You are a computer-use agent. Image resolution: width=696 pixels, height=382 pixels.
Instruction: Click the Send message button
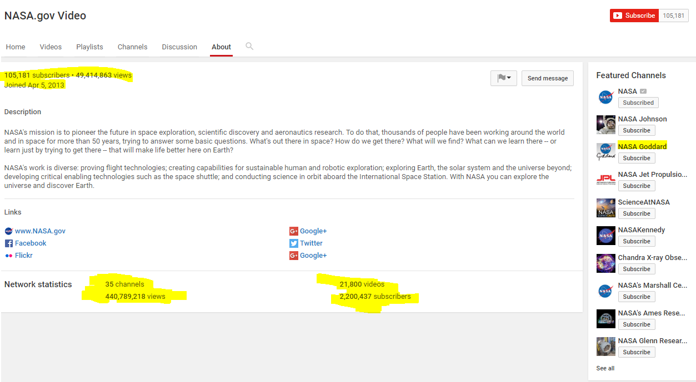548,78
